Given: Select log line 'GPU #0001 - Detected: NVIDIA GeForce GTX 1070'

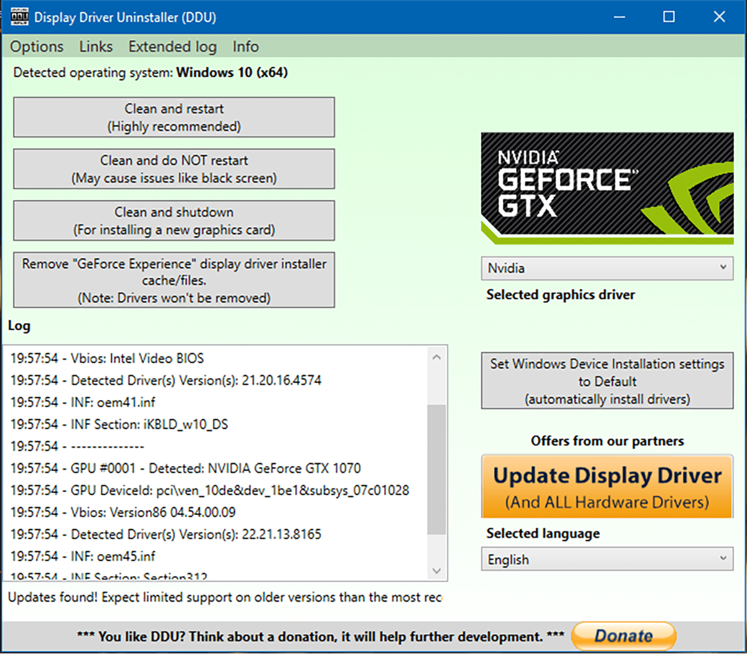Looking at the screenshot, I should click(186, 468).
